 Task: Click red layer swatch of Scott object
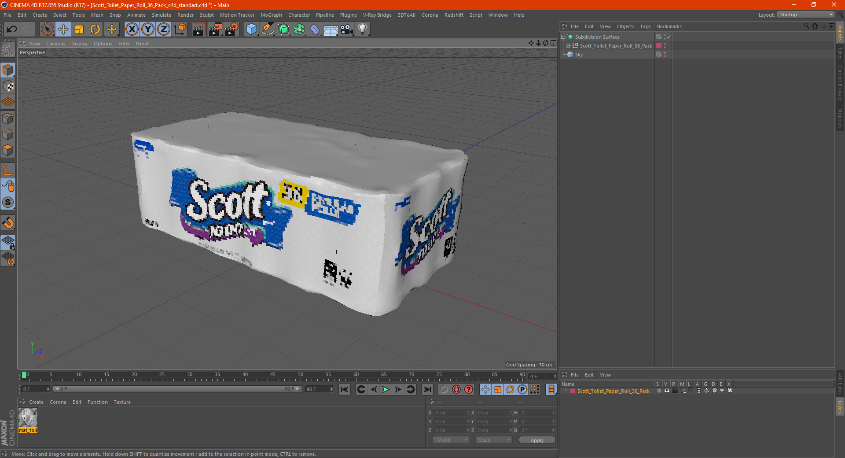click(x=659, y=46)
